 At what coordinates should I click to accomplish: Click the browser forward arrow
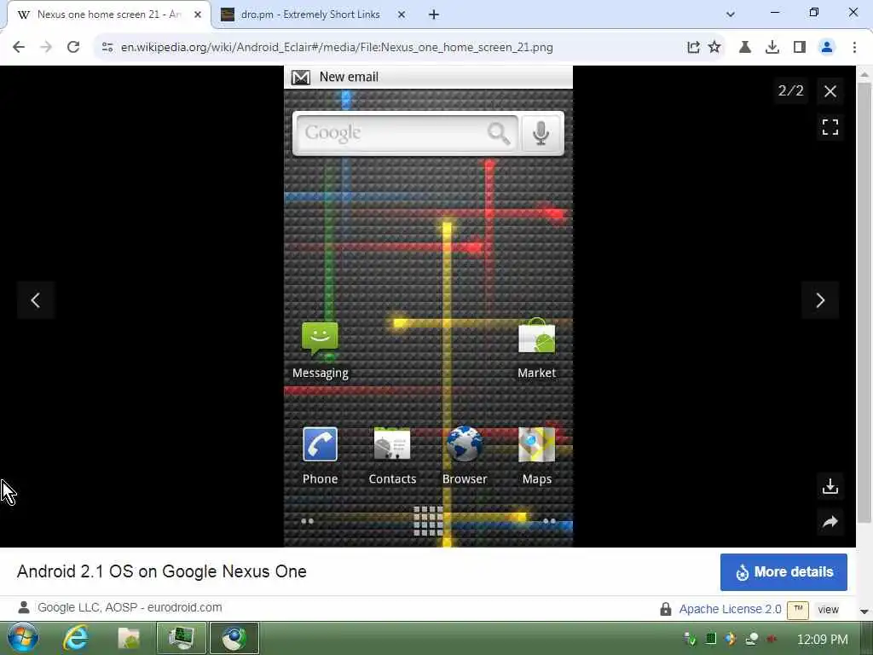tap(46, 48)
